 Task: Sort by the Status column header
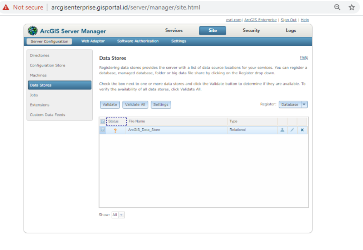pyautogui.click(x=116, y=121)
